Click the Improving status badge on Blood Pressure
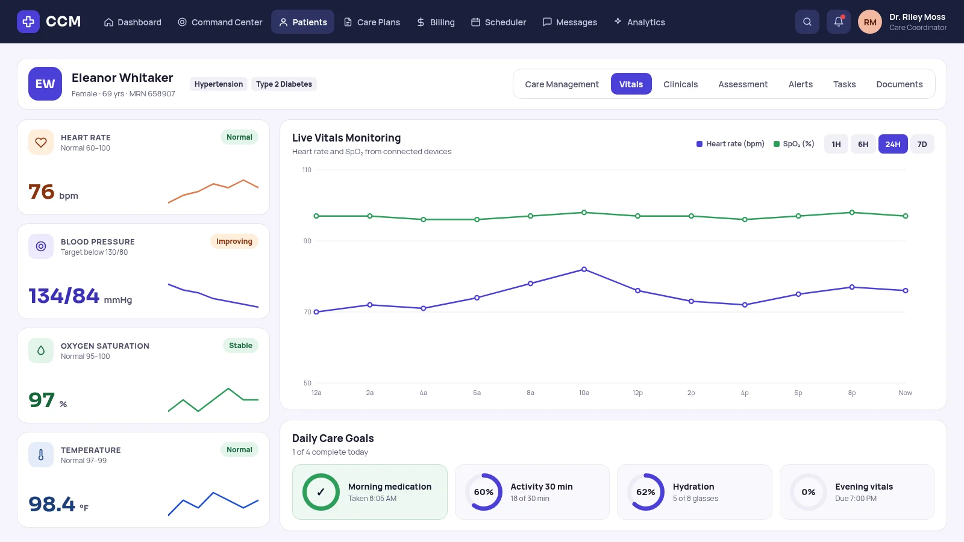Screen dimensions: 964x542 (234, 241)
